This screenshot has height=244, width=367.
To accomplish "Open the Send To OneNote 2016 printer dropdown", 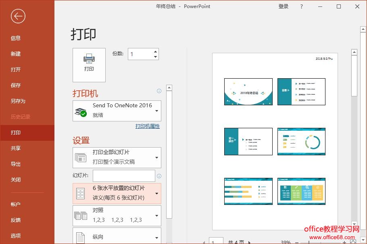I will tap(156, 111).
